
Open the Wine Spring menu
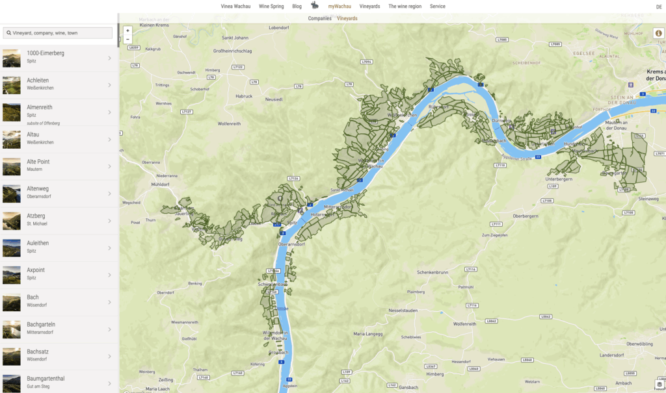[x=271, y=6]
